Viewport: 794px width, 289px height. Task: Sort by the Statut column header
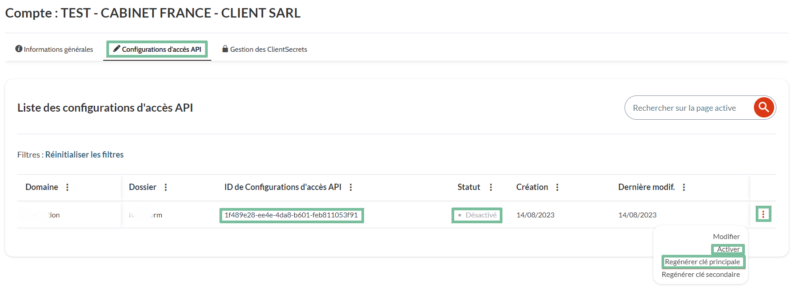coord(469,187)
